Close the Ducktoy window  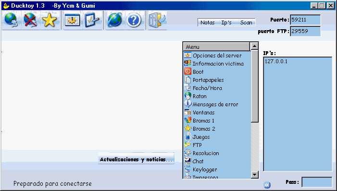coord(331,6)
